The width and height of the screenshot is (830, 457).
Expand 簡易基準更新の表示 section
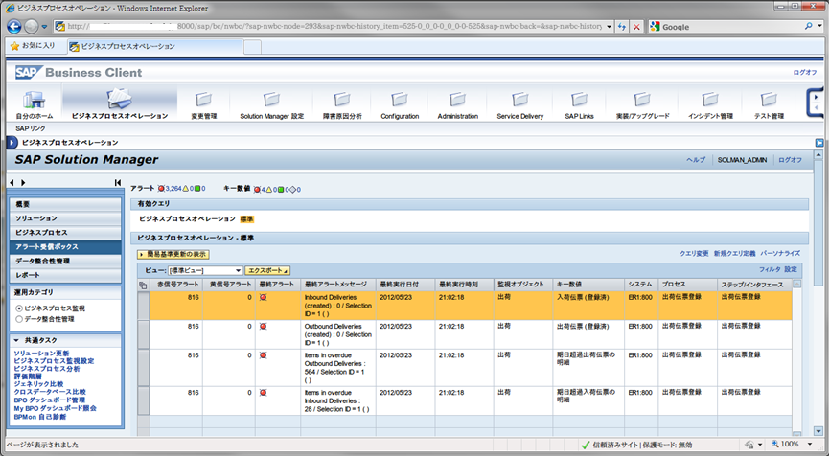click(173, 255)
